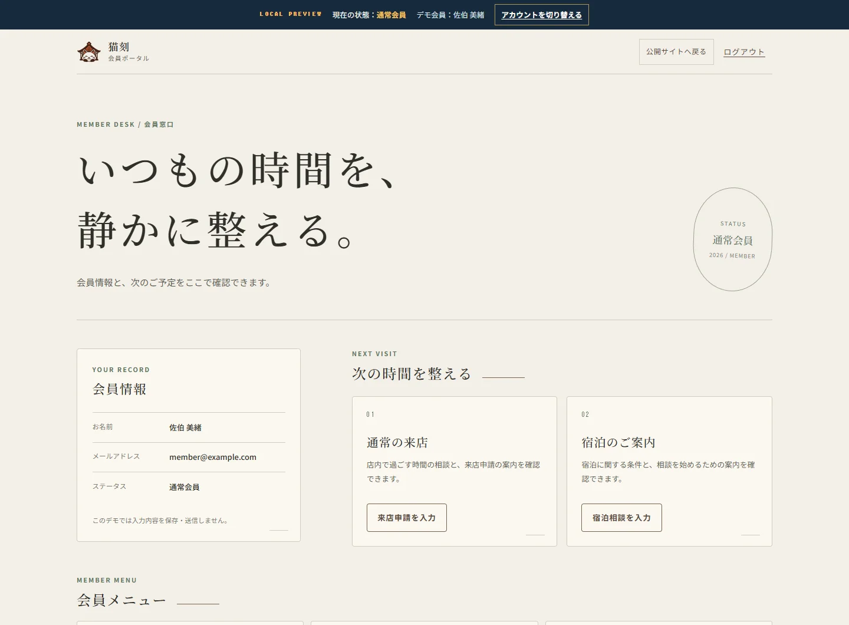Click the 会員メニュー section heading
Image resolution: width=849 pixels, height=625 pixels.
click(121, 600)
